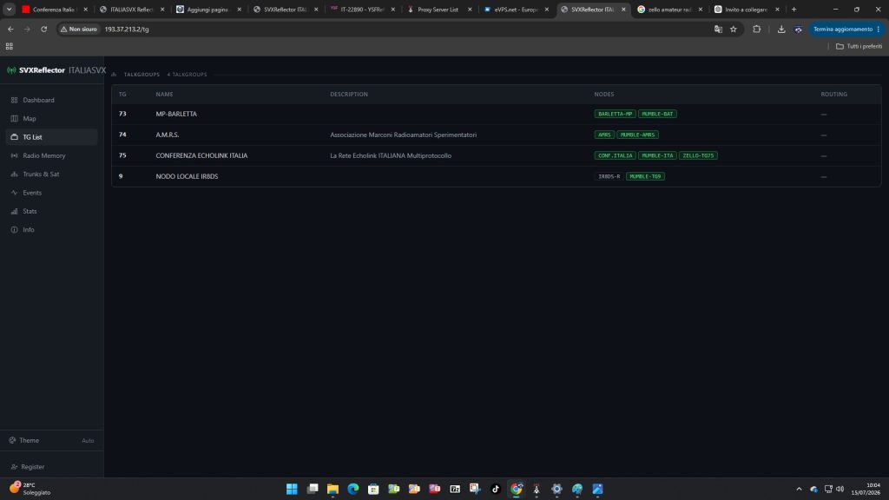The width and height of the screenshot is (889, 500).
Task: Click the AMRS node badge
Action: point(604,135)
